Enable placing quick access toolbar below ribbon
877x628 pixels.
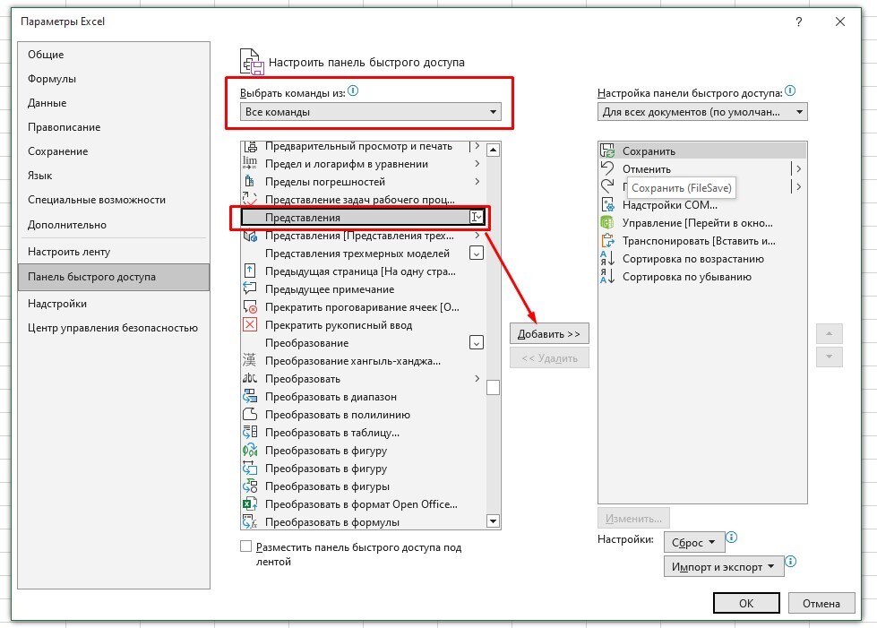click(x=245, y=546)
